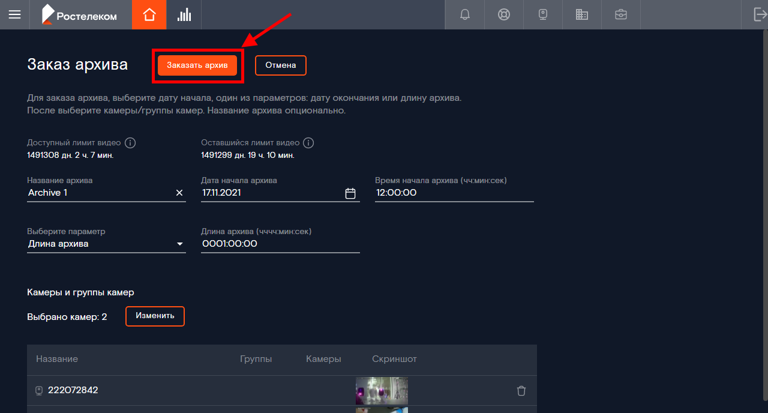Show info for Доступный лимит видео
This screenshot has height=413, width=768.
pos(130,143)
